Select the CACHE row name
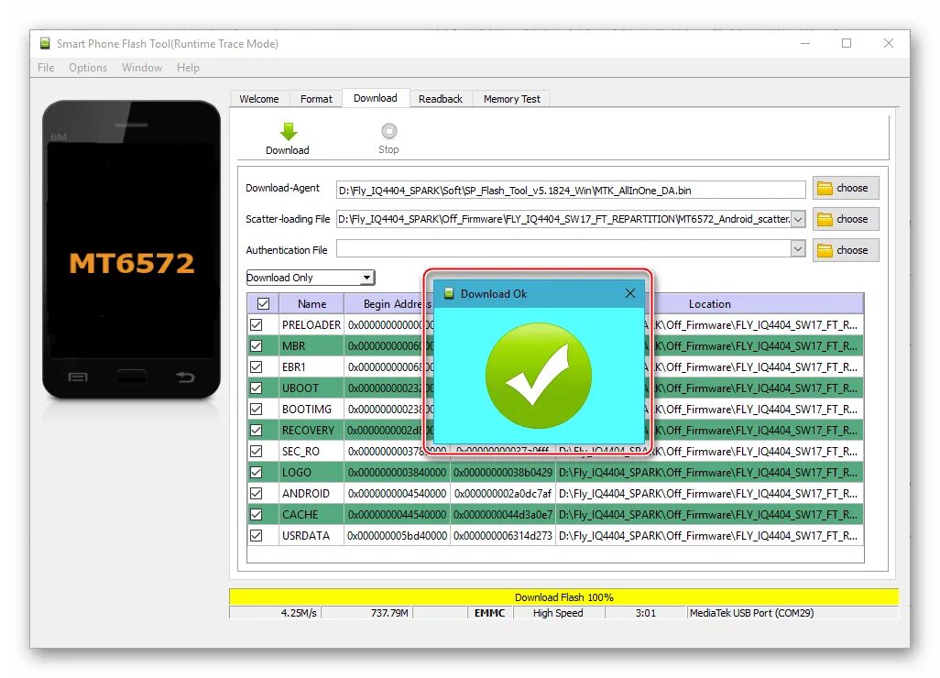 tap(300, 514)
